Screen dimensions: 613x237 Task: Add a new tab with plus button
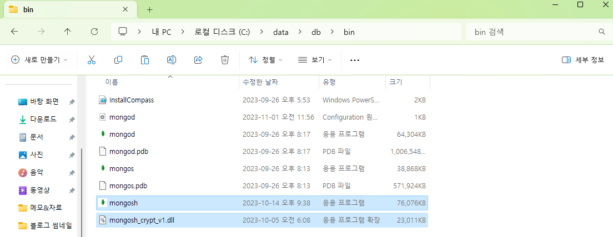point(149,10)
